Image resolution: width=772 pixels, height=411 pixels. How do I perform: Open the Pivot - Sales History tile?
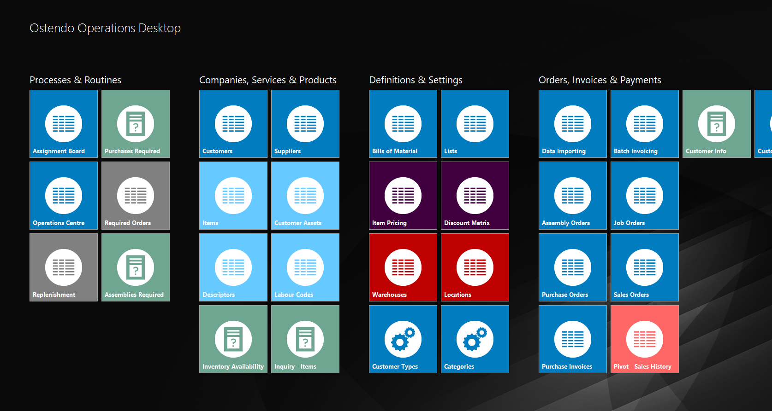(645, 339)
